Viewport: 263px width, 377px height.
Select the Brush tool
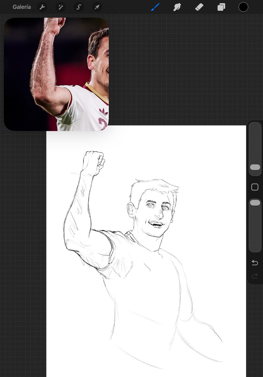point(155,7)
